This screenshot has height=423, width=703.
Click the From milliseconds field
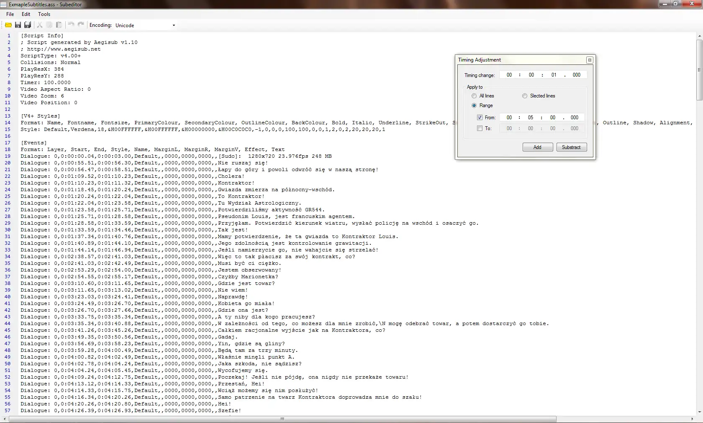click(x=575, y=118)
